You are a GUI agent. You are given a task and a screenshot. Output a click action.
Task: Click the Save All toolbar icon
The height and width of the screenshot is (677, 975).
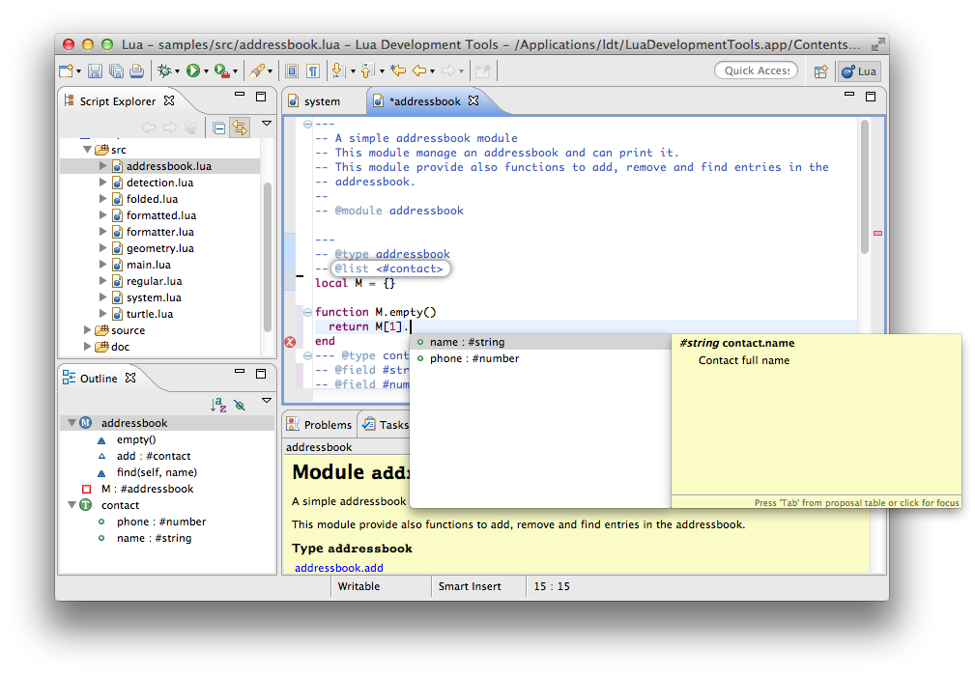point(116,71)
